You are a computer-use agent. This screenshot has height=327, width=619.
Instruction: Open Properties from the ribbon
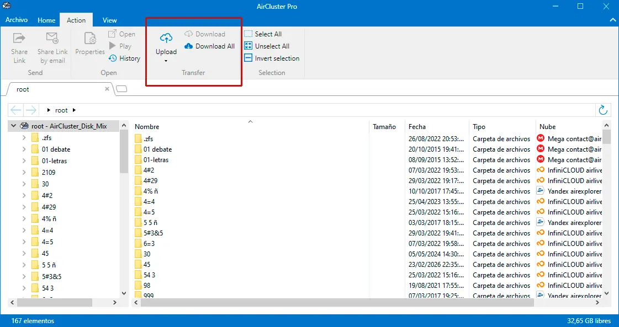(x=90, y=45)
